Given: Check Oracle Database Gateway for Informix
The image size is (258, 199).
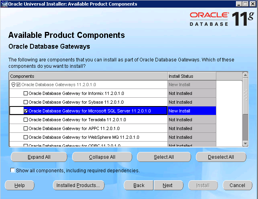Looking at the screenshot, I should (26, 93).
